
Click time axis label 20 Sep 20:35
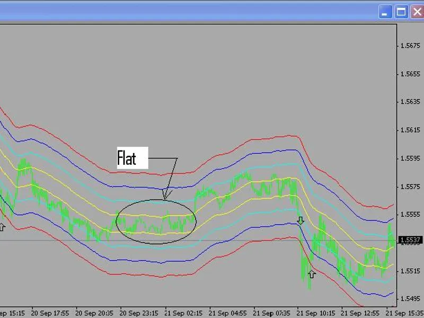94,313
